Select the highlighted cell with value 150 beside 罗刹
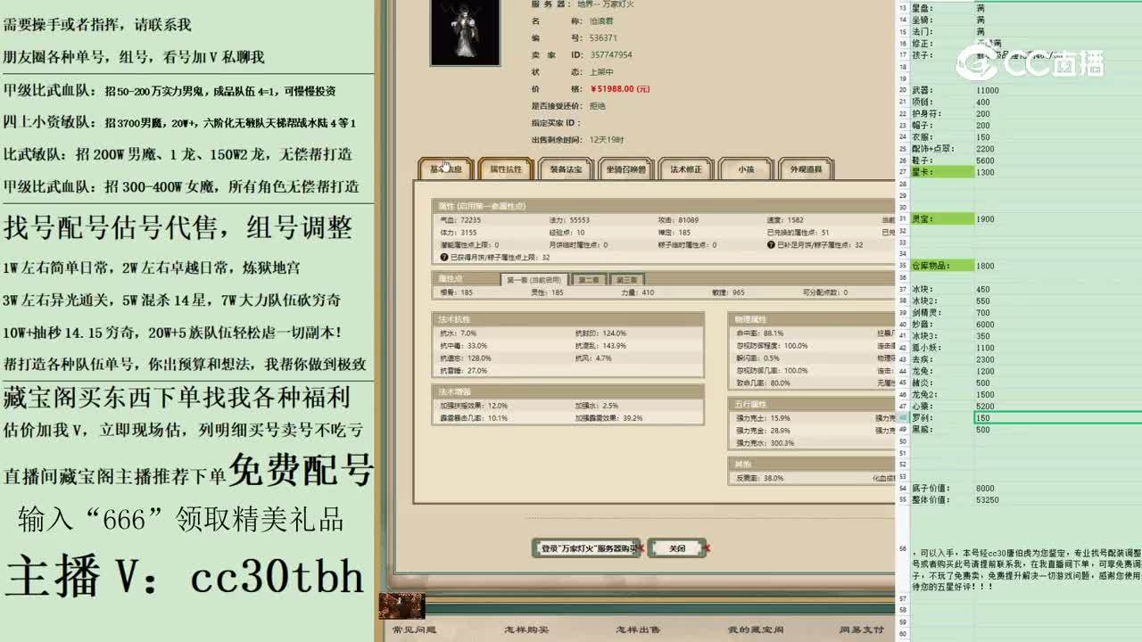 click(1057, 418)
